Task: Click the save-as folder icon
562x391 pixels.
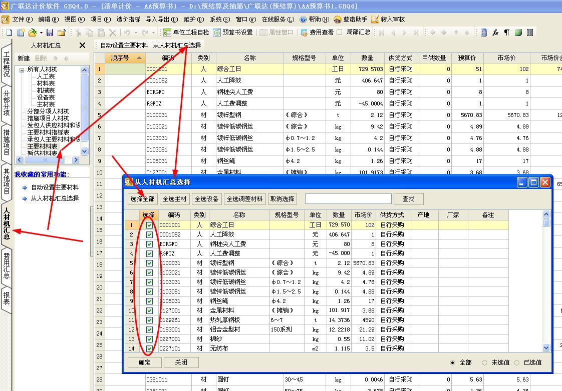Action: pyautogui.click(x=62, y=32)
